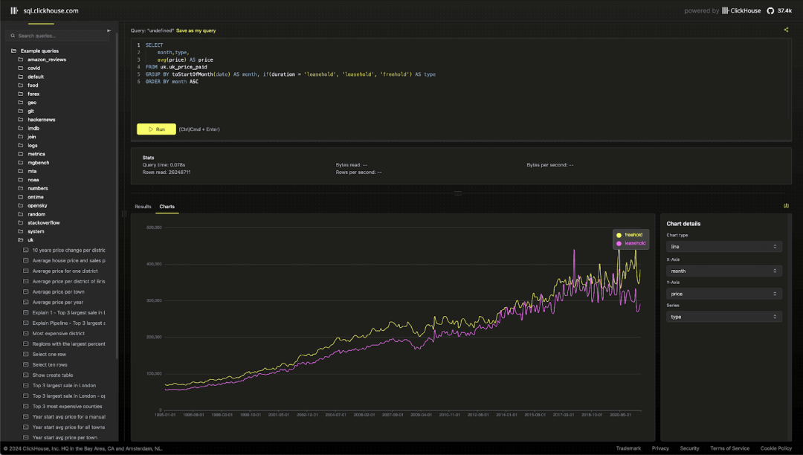The image size is (803, 455).
Task: Click the share query icon
Action: (786, 30)
